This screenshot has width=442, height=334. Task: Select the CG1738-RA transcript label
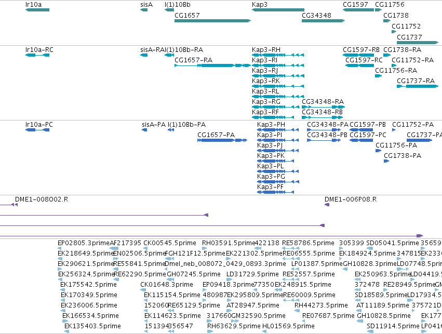pyautogui.click(x=402, y=50)
